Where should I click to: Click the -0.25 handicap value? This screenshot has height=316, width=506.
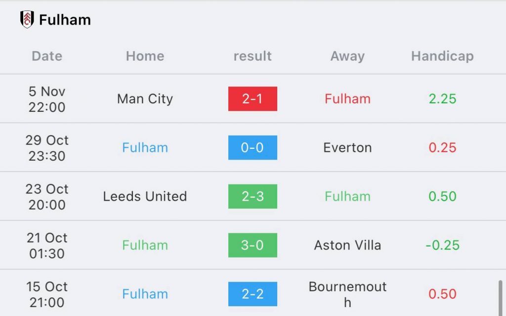[442, 245]
